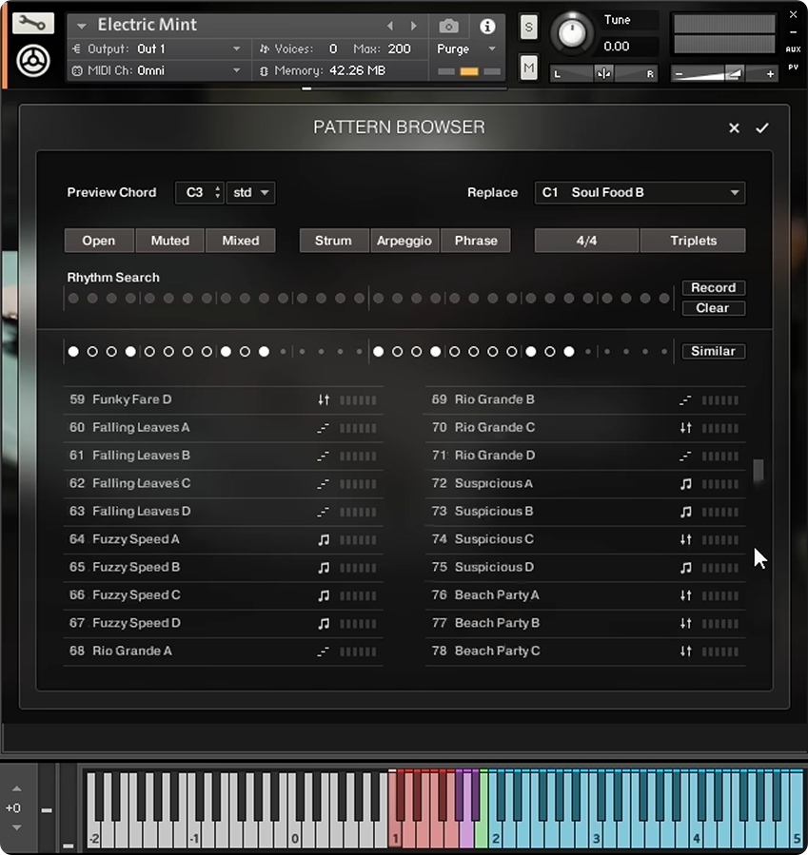Go to next instrument arrow
808x855 pixels.
coord(414,26)
